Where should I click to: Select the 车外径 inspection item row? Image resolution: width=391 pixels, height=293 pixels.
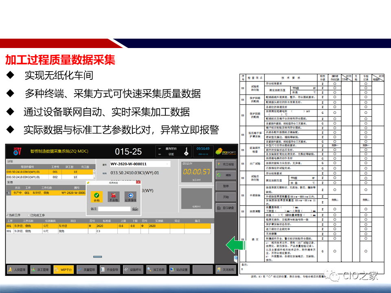tap(108, 226)
